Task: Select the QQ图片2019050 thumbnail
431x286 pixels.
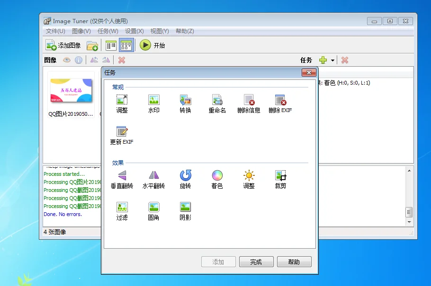Action: point(71,95)
